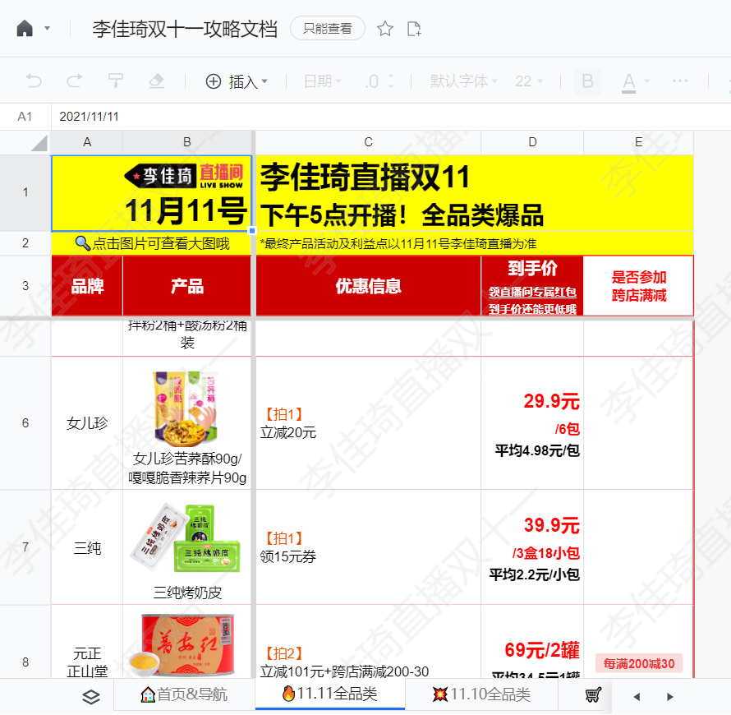Image resolution: width=731 pixels, height=715 pixels.
Task: Toggle bold formatting button
Action: [x=587, y=81]
